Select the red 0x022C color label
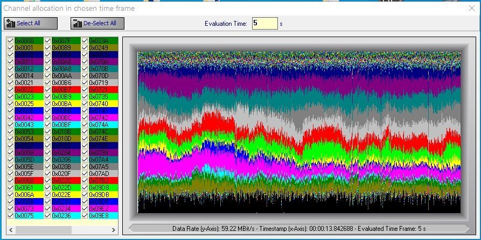Screen dimensions: 481x240 66,180
